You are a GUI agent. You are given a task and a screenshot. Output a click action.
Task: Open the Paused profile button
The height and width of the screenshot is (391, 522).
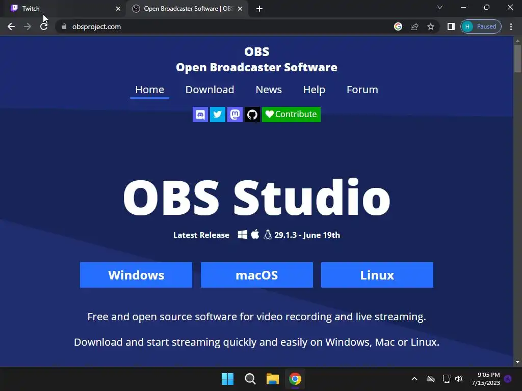point(481,26)
